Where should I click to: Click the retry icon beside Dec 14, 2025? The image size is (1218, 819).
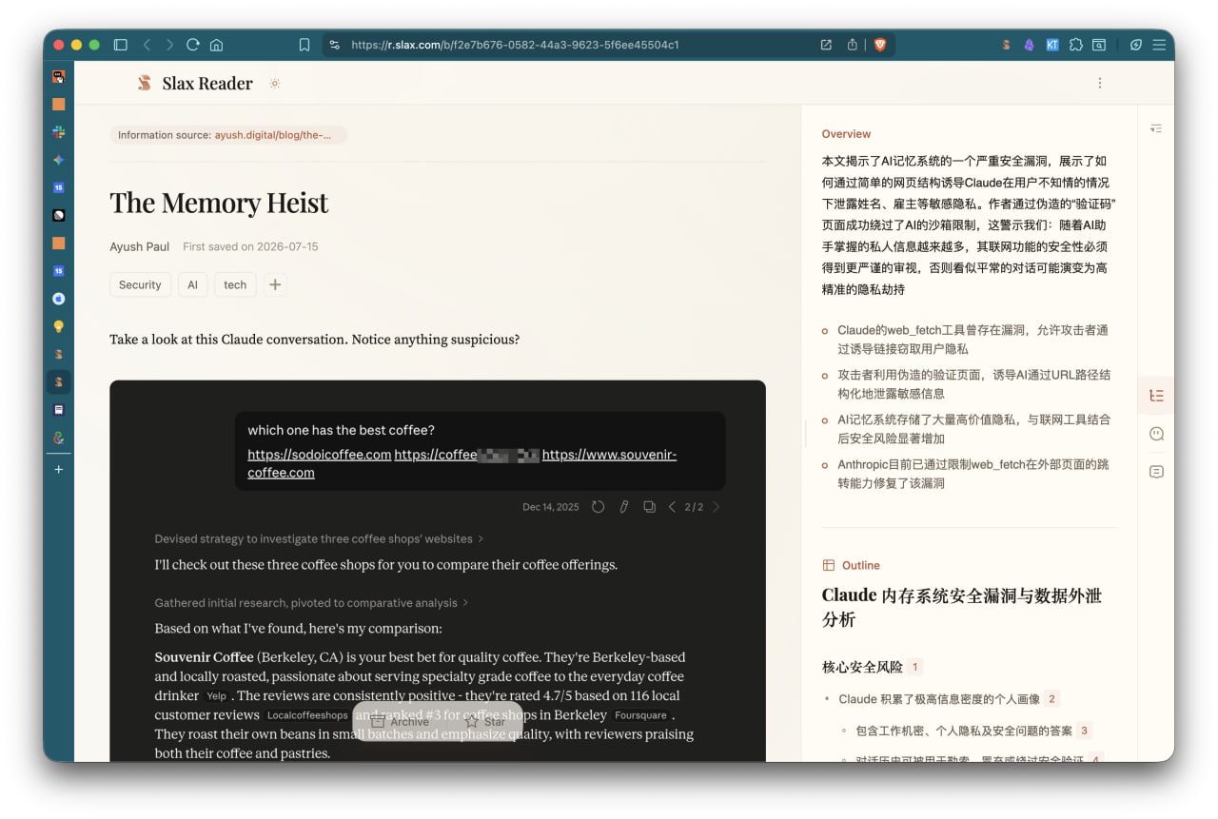pos(598,507)
